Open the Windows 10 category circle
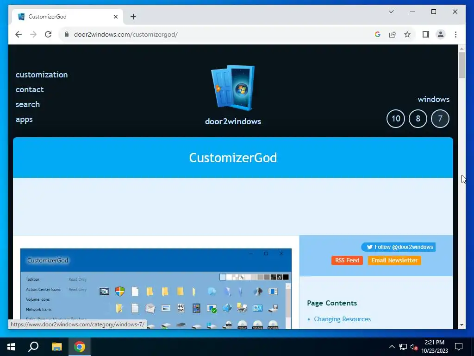Viewport: 474px width, 356px height. [396, 119]
